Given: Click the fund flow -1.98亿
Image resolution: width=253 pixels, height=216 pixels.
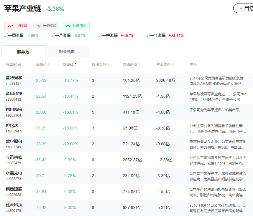Looking at the screenshot, I should (163, 96).
